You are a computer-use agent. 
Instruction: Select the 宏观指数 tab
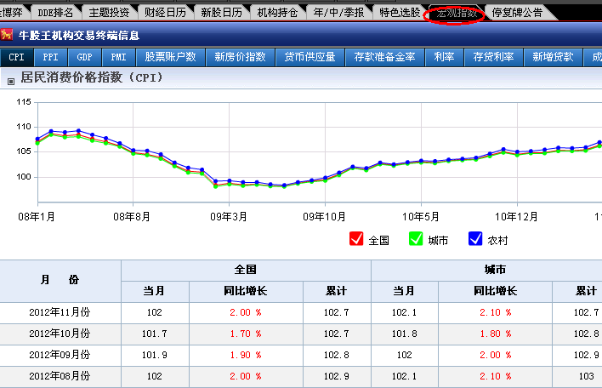[x=457, y=14]
